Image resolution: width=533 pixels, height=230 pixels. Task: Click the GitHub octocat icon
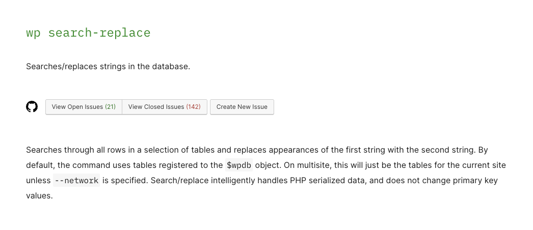click(32, 107)
